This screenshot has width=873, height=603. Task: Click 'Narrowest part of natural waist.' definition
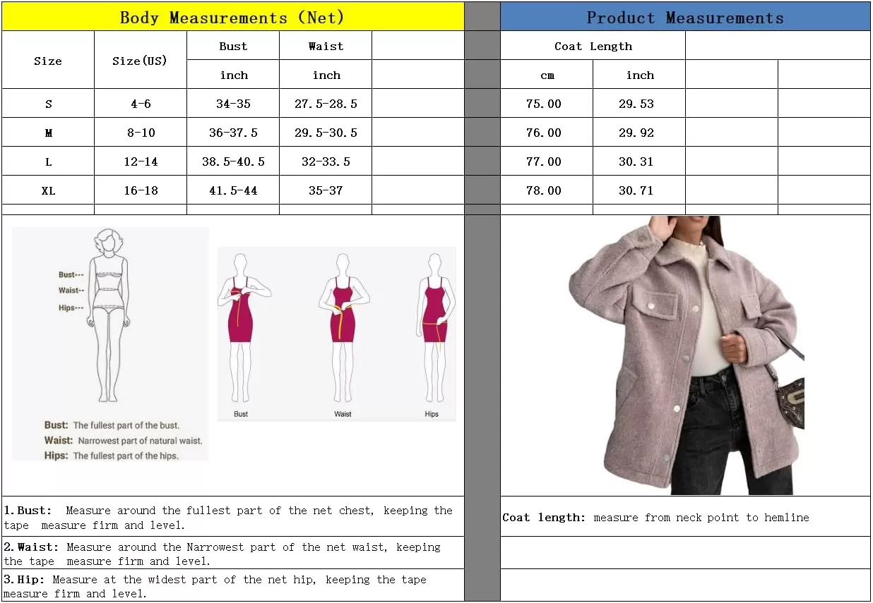click(140, 441)
